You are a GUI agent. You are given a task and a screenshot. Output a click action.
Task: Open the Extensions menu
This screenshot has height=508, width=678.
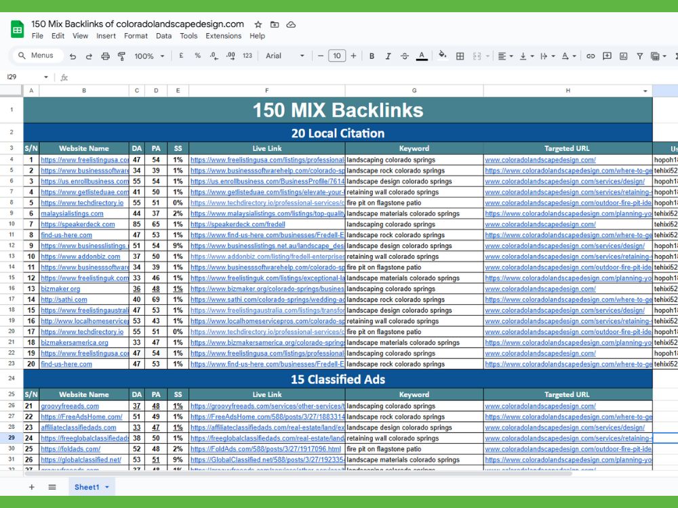click(223, 36)
